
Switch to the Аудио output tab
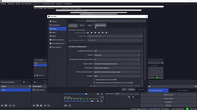click(x=90, y=25)
